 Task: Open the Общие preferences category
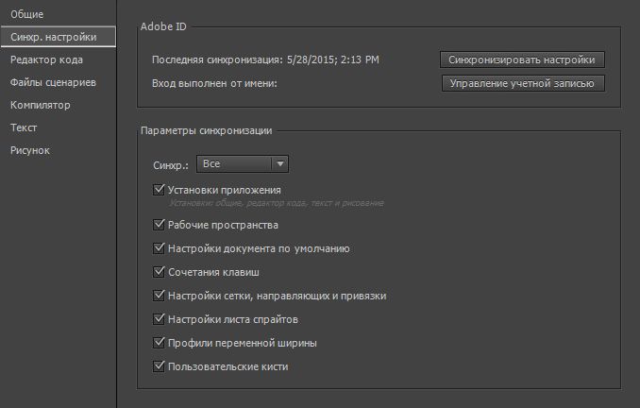[x=27, y=14]
